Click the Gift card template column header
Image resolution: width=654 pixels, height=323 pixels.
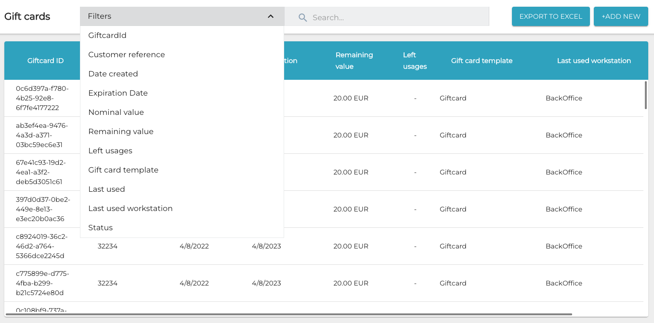[x=482, y=61]
